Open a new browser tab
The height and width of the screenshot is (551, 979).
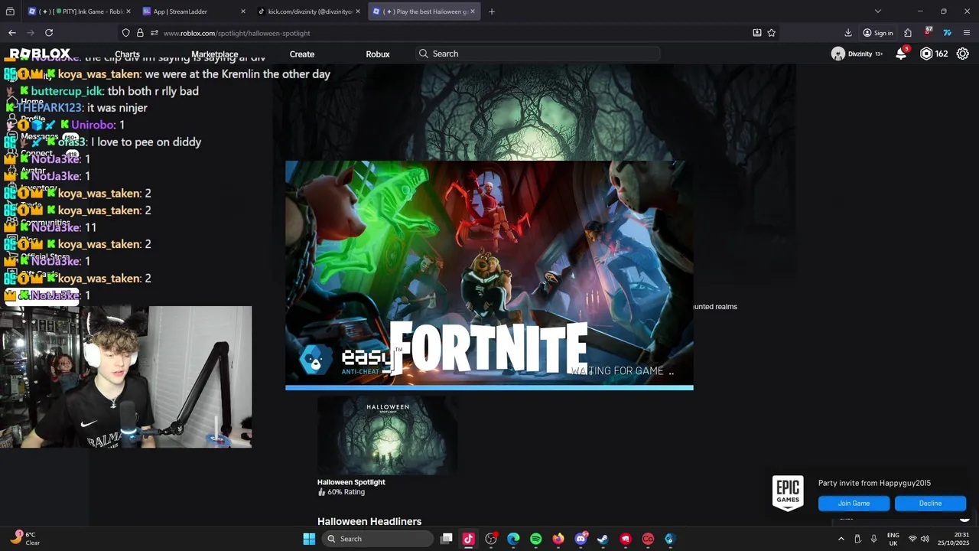coord(491,11)
